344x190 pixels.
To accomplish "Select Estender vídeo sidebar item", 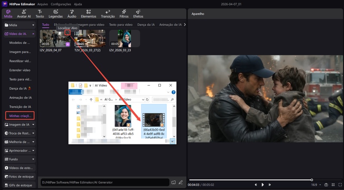I will pyautogui.click(x=20, y=70).
